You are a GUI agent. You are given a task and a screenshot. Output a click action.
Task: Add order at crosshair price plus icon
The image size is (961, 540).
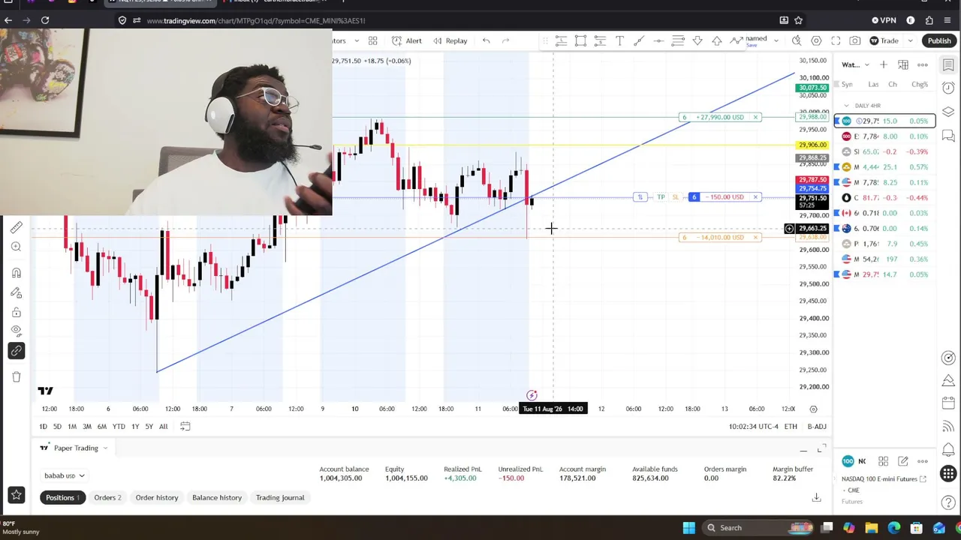pyautogui.click(x=789, y=229)
